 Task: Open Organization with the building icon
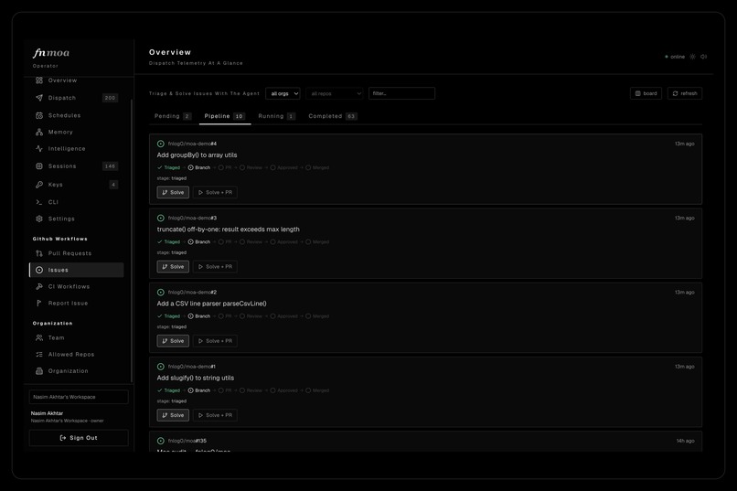(x=76, y=370)
